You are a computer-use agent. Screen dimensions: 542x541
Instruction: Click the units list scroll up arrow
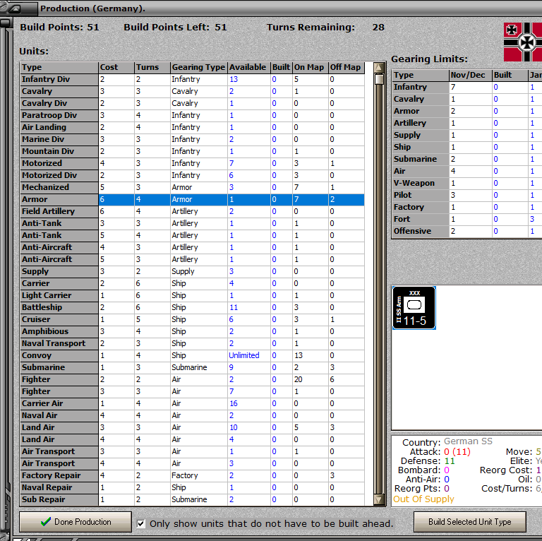click(379, 68)
